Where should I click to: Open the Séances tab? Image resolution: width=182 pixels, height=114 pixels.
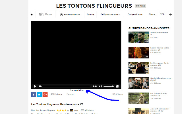click(x=45, y=14)
